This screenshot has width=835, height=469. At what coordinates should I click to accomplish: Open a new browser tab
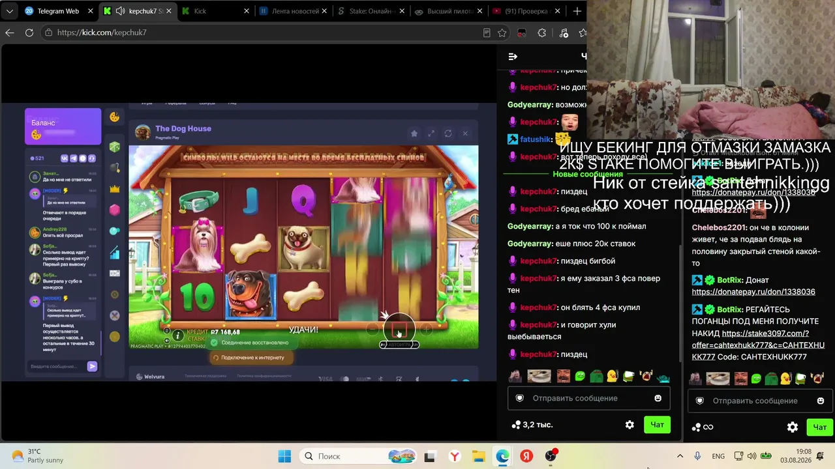[577, 11]
